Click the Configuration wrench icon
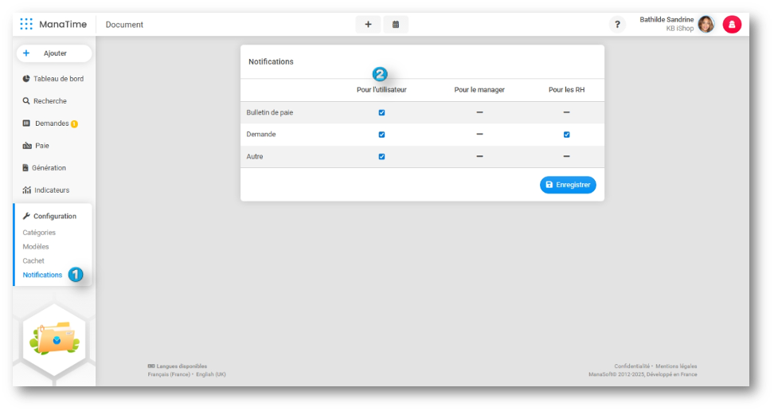This screenshot has width=774, height=411. pos(26,216)
